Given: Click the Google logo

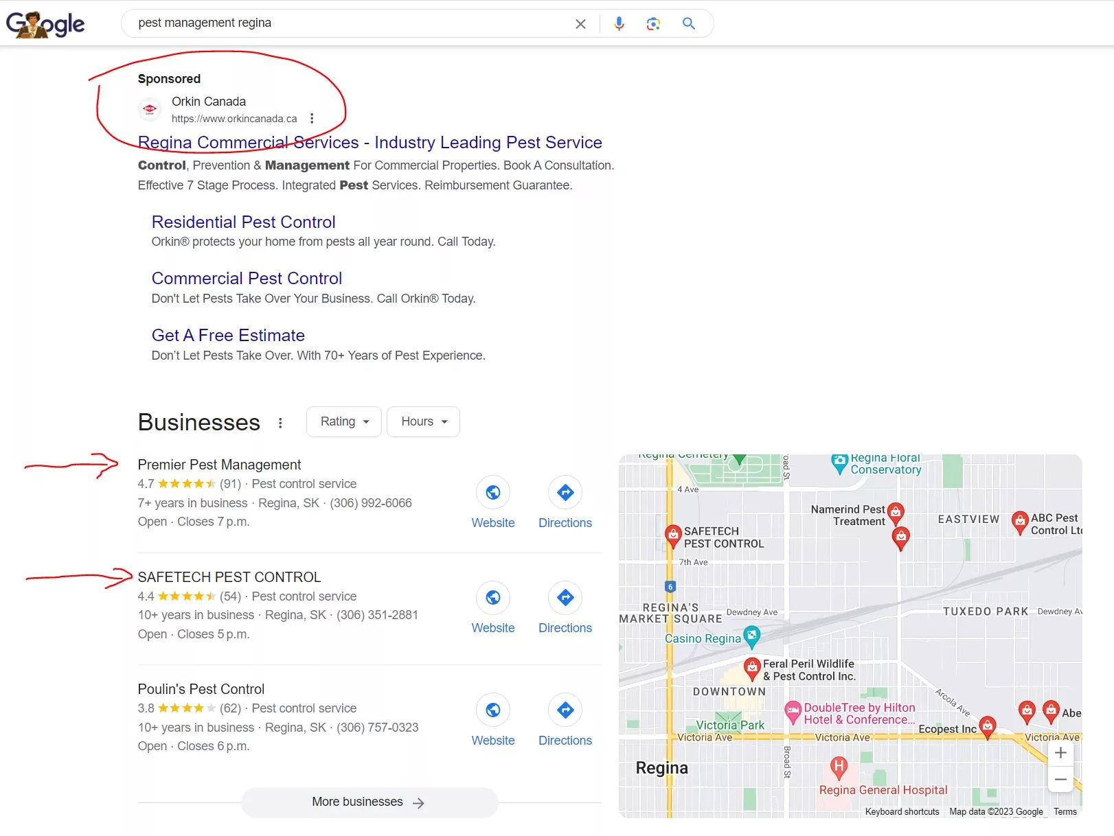Looking at the screenshot, I should (x=45, y=24).
